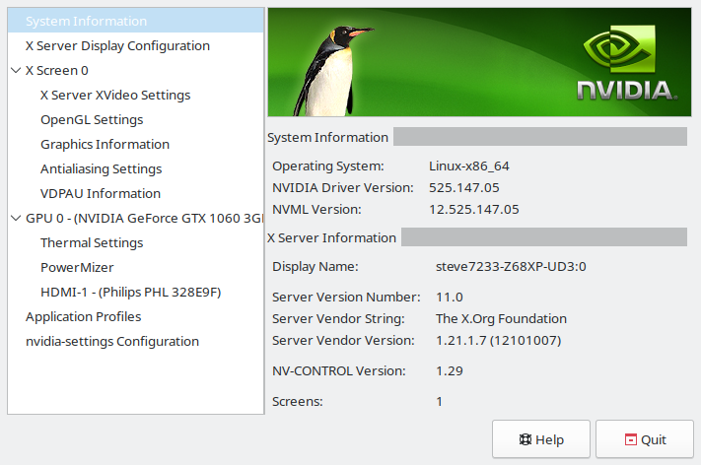
Task: Click the 'Server Vendor String:' label
Action: 338,319
